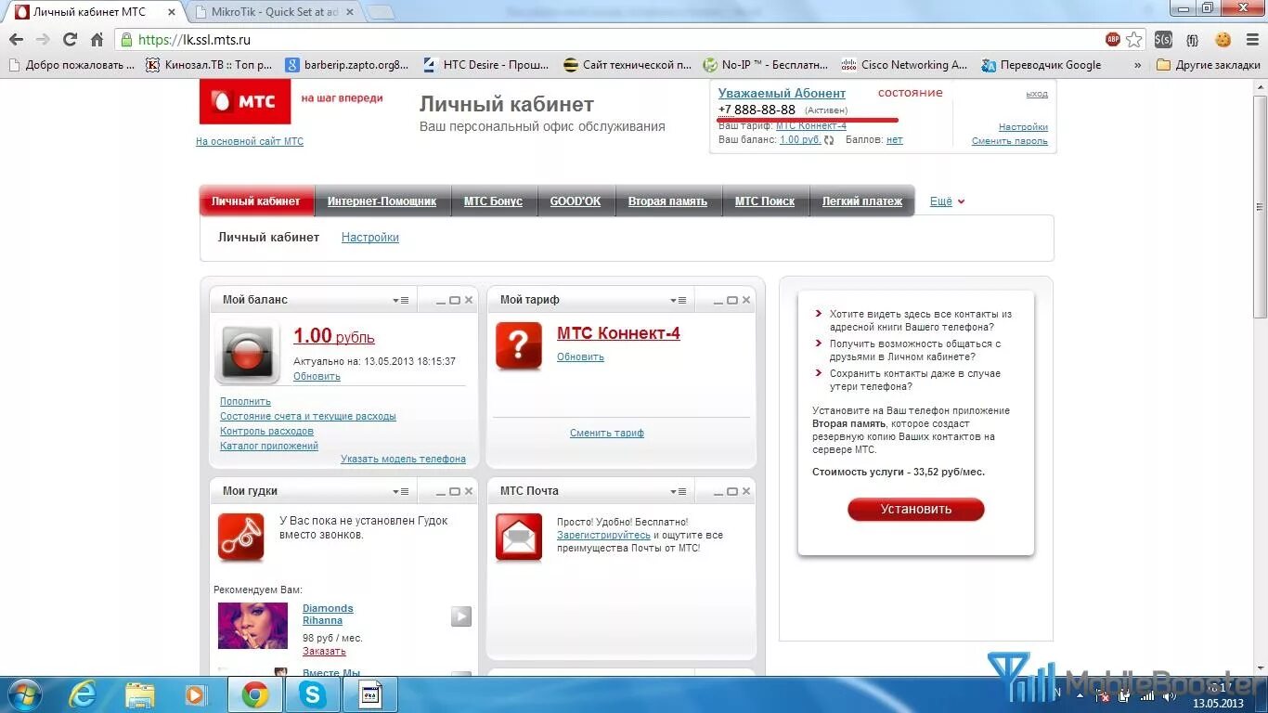Switch to the MikroTik Quick Set browser tab

pos(274,12)
